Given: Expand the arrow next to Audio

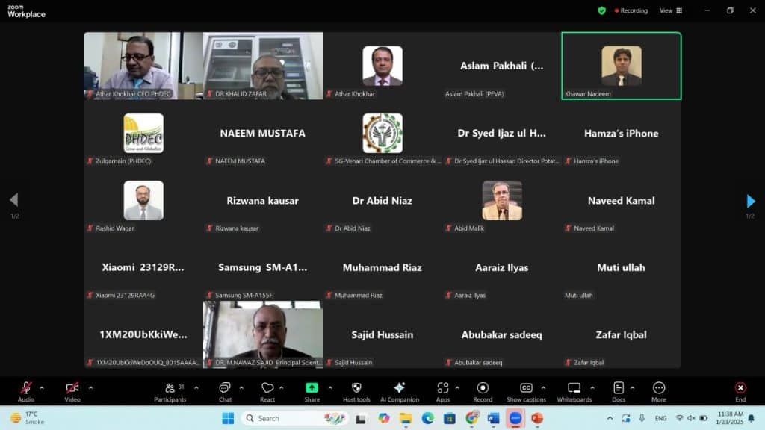Looking at the screenshot, I should [x=42, y=387].
